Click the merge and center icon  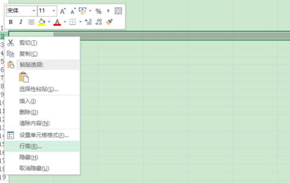pyautogui.click(x=118, y=11)
